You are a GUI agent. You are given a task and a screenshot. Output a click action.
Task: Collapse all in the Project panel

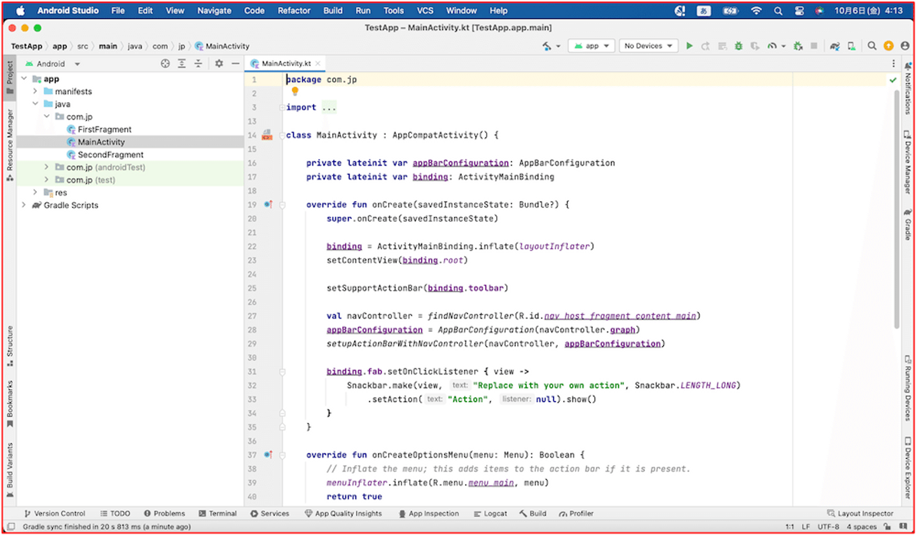(198, 64)
